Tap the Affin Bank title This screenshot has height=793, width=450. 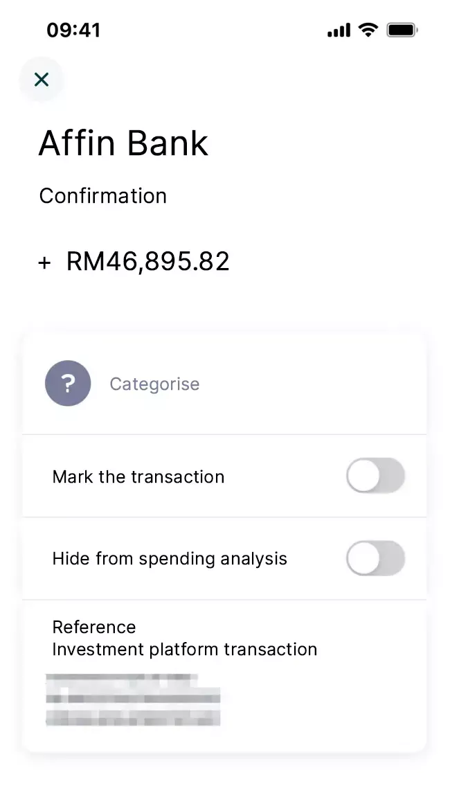point(123,143)
